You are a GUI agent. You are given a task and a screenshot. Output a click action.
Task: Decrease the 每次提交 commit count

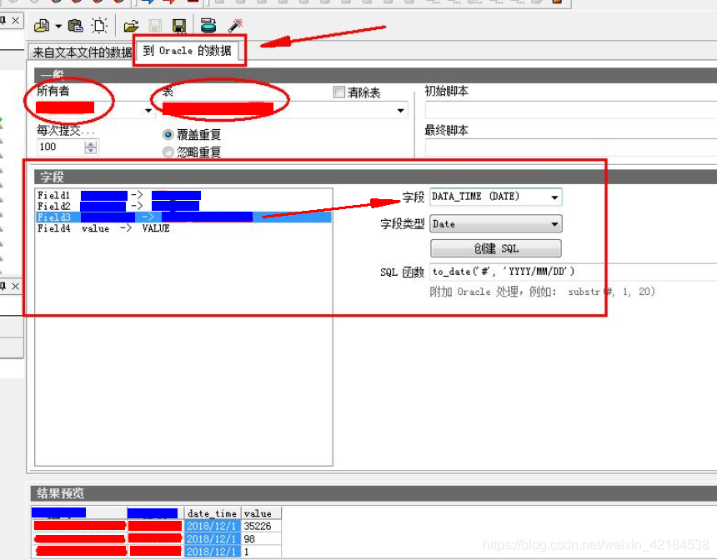[91, 150]
